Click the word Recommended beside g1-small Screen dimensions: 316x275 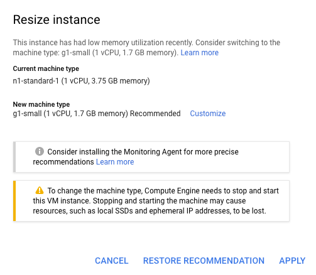coord(155,114)
